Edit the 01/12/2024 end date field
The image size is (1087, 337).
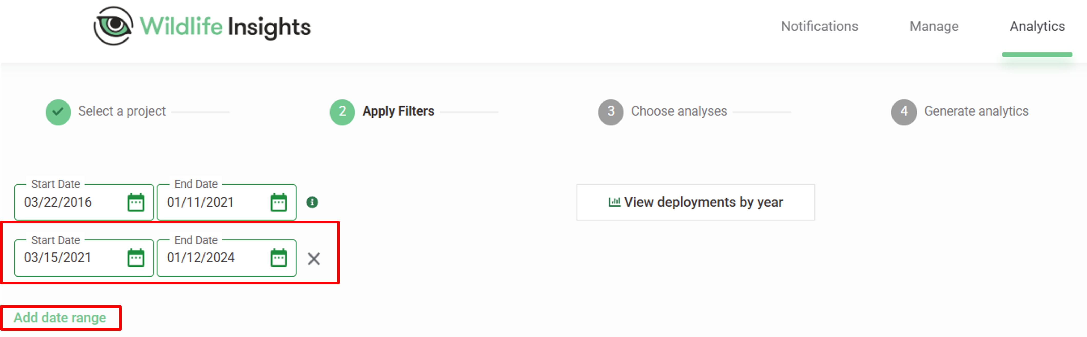click(227, 258)
